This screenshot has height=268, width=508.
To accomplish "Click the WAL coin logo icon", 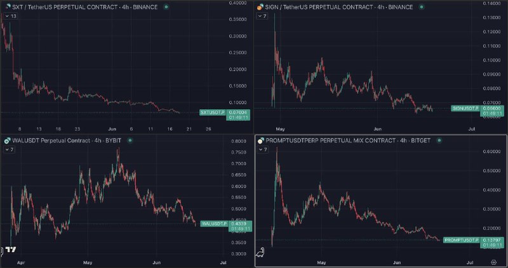I will pos(8,140).
